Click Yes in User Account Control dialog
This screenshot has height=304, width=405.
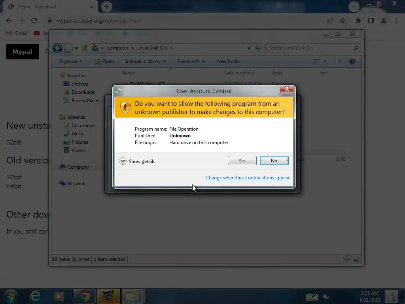tap(242, 161)
